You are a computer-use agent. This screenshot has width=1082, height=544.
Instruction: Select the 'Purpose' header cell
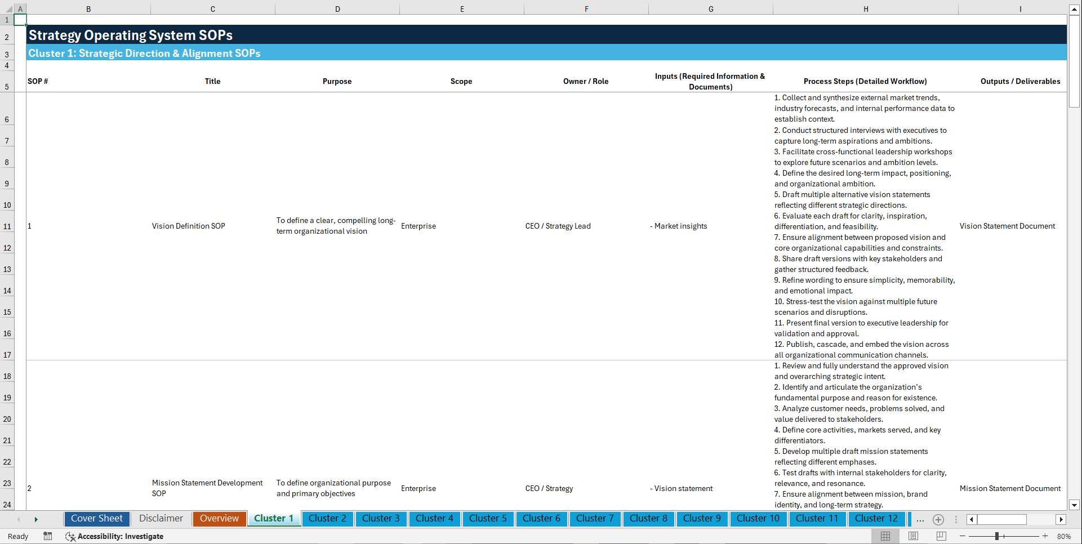337,81
